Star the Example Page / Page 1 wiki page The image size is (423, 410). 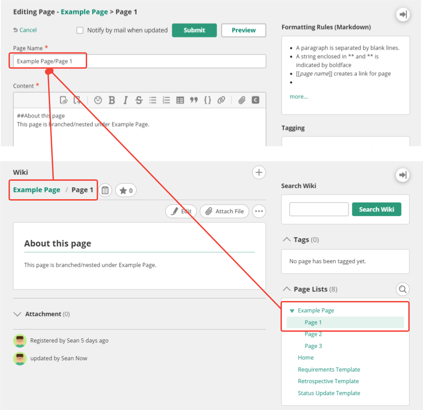(126, 190)
